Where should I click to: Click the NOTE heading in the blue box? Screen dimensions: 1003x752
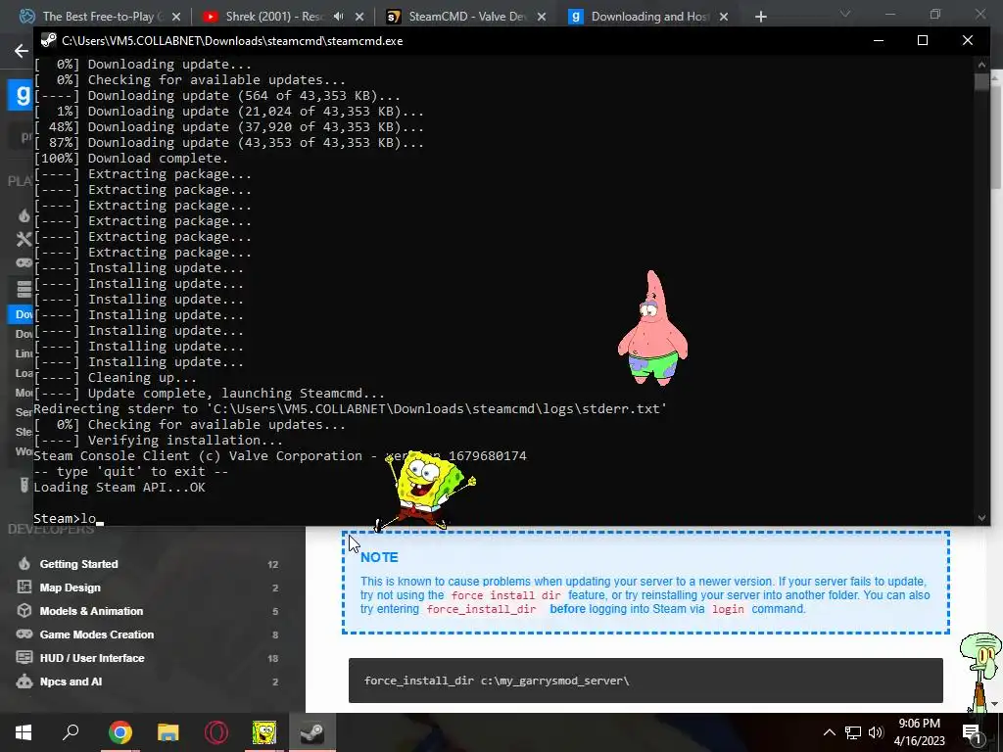[x=379, y=557]
